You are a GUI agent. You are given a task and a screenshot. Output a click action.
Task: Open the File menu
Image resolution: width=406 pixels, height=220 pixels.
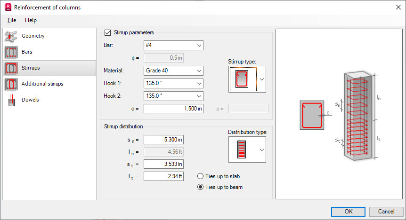pos(12,20)
